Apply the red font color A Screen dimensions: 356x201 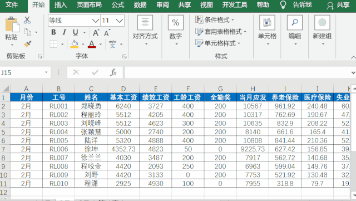[92, 44]
